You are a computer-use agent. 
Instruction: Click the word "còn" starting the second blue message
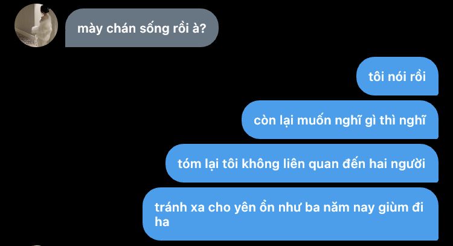pos(265,120)
